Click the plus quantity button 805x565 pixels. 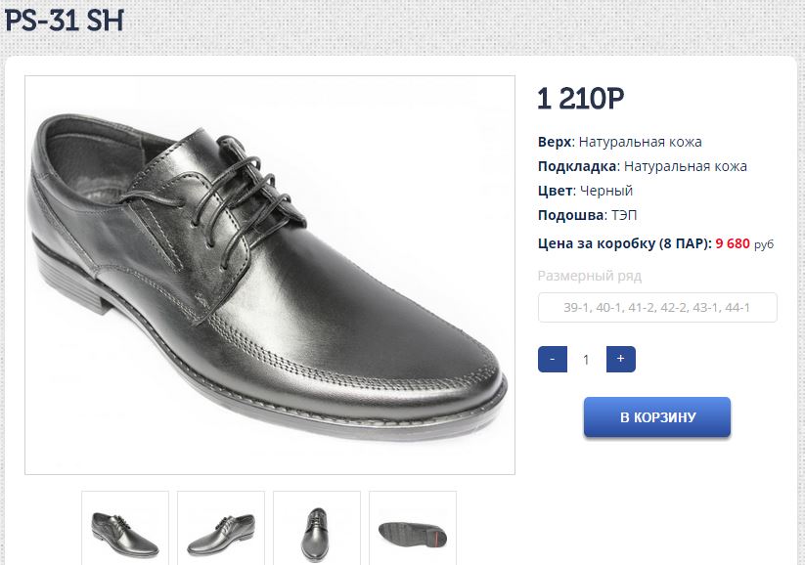point(620,359)
